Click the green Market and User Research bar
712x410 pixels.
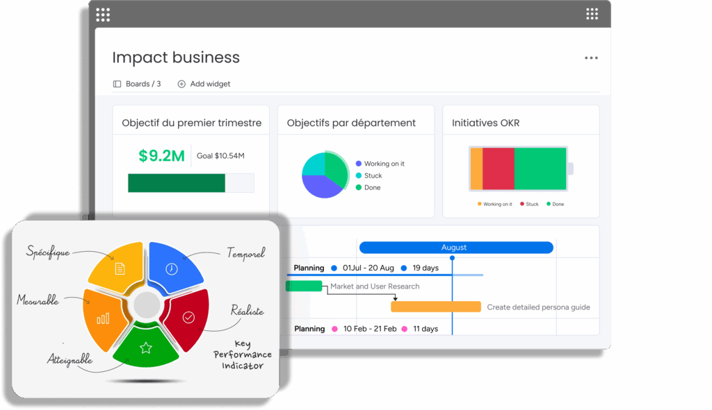coord(304,286)
